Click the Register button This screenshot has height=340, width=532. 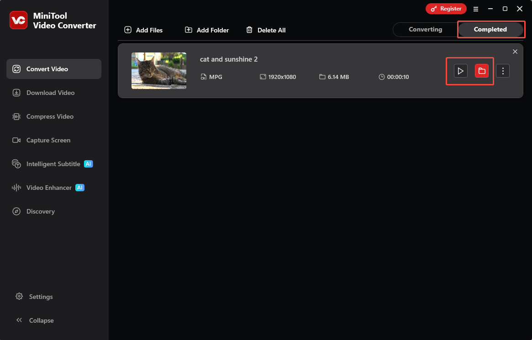[x=446, y=9]
